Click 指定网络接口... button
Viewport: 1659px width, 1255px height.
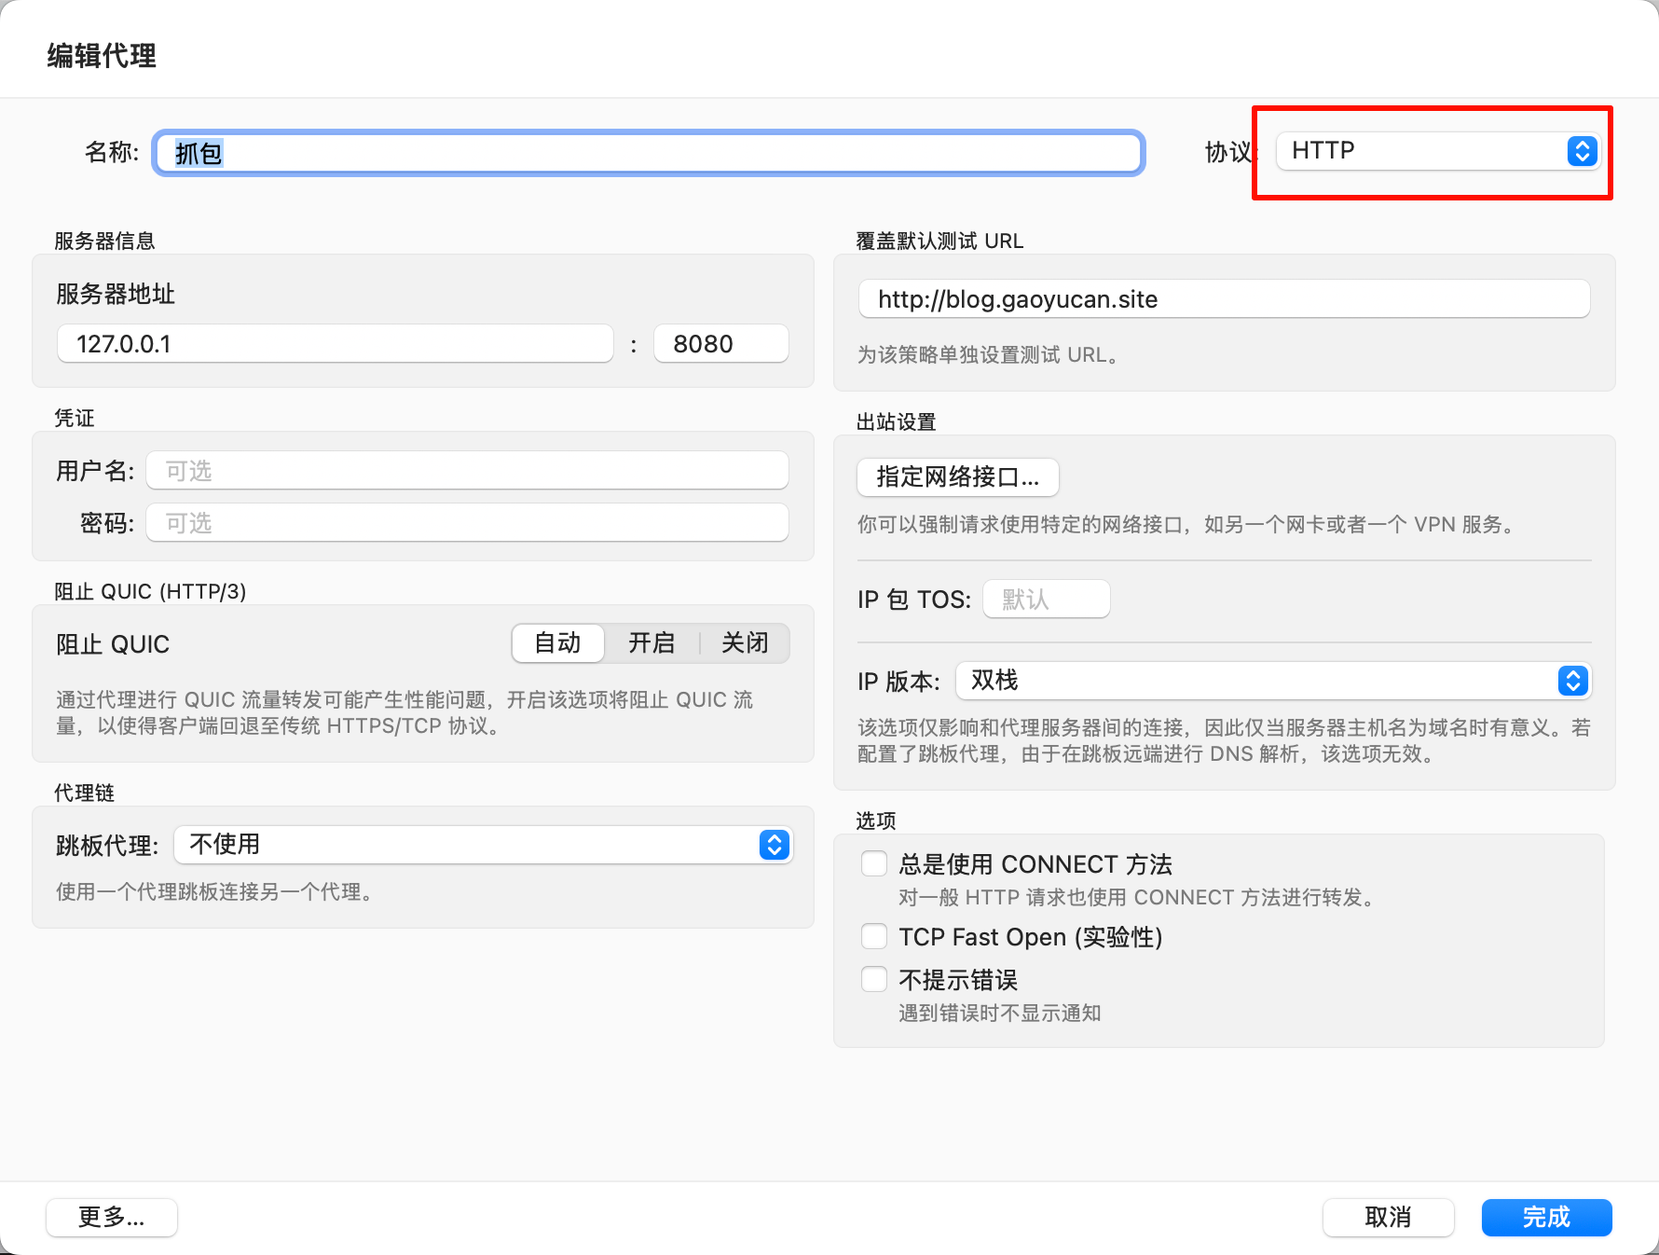click(x=957, y=477)
